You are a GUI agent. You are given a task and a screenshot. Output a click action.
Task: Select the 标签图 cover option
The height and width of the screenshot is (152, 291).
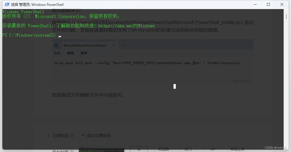(x=164, y=149)
